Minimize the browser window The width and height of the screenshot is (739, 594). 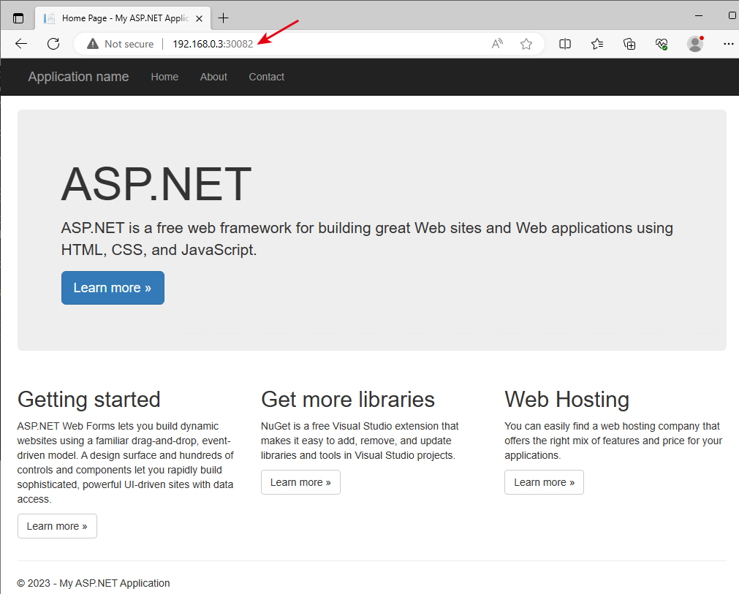point(699,15)
